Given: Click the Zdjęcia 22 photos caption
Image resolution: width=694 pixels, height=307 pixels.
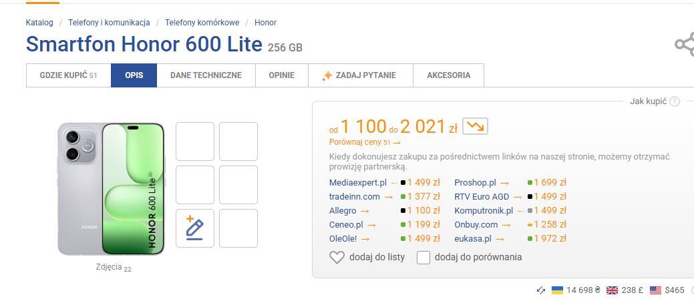Looking at the screenshot, I should (114, 267).
